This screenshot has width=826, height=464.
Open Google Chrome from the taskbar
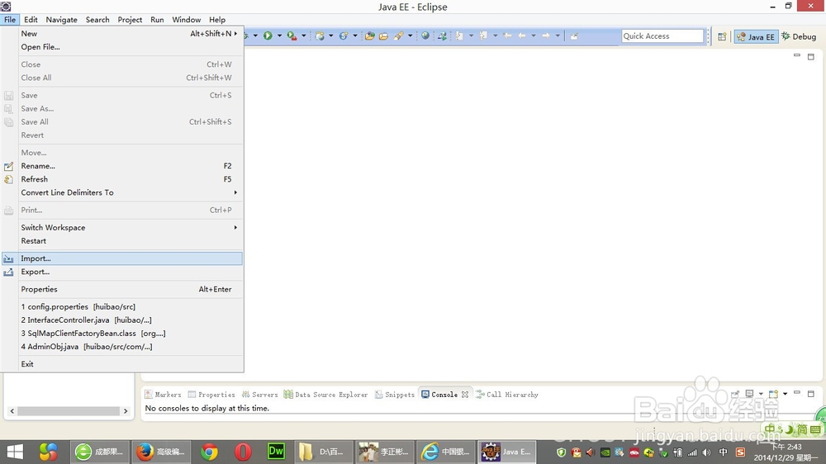pyautogui.click(x=210, y=452)
